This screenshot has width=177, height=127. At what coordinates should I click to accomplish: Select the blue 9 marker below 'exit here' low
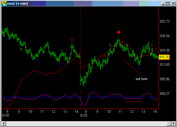[139, 68]
